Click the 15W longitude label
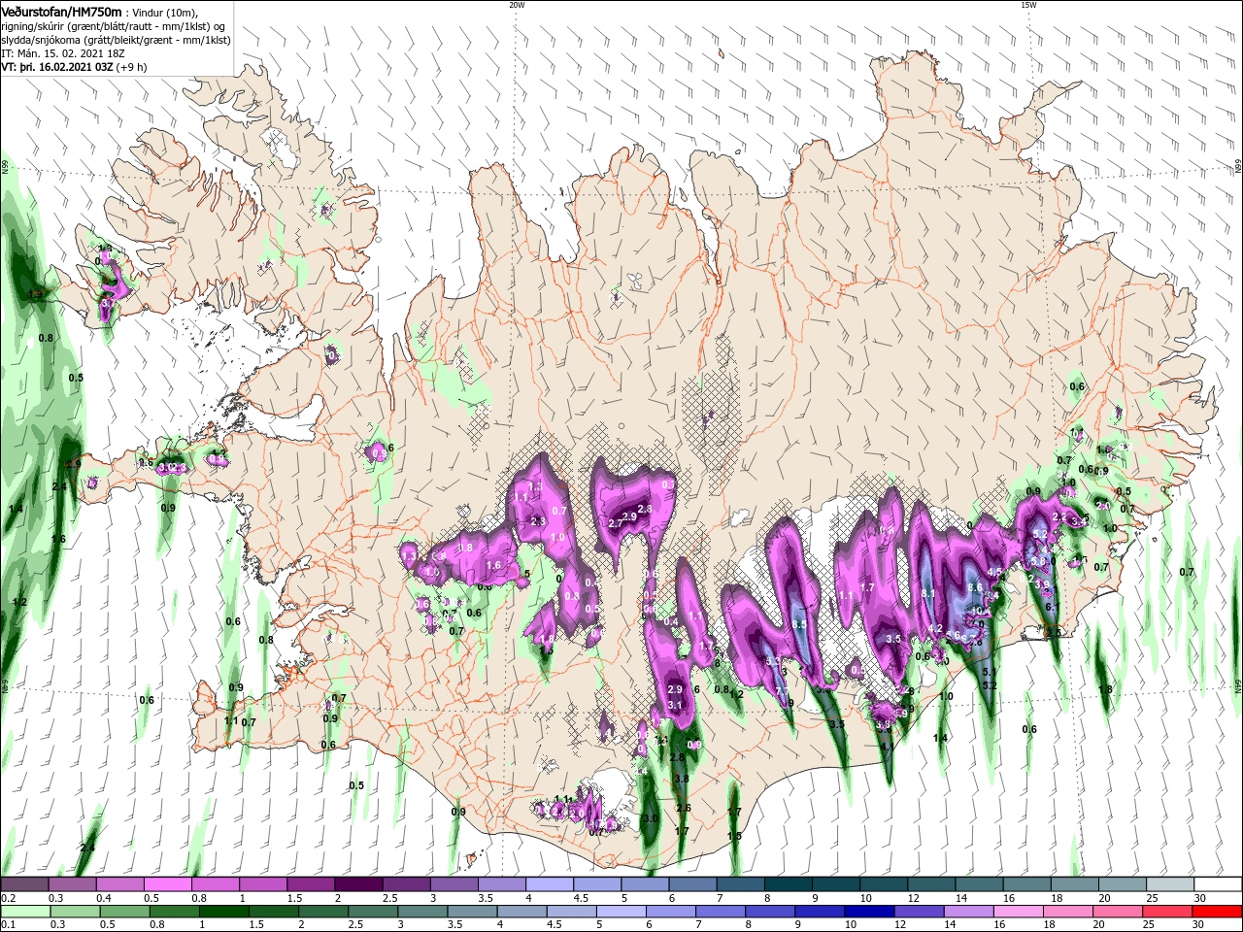 coord(1028,5)
